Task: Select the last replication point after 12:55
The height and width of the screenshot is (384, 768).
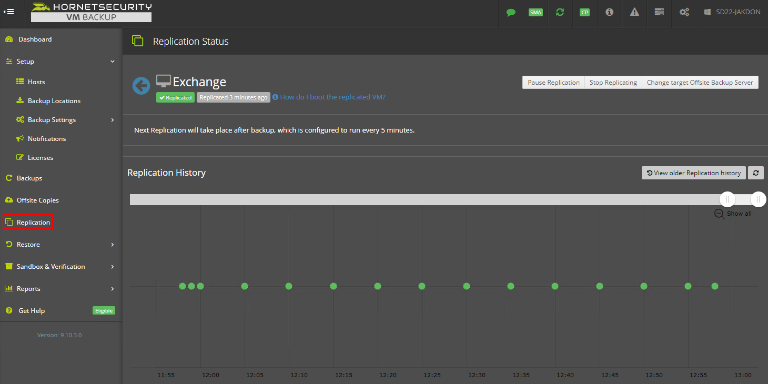Action: click(715, 286)
